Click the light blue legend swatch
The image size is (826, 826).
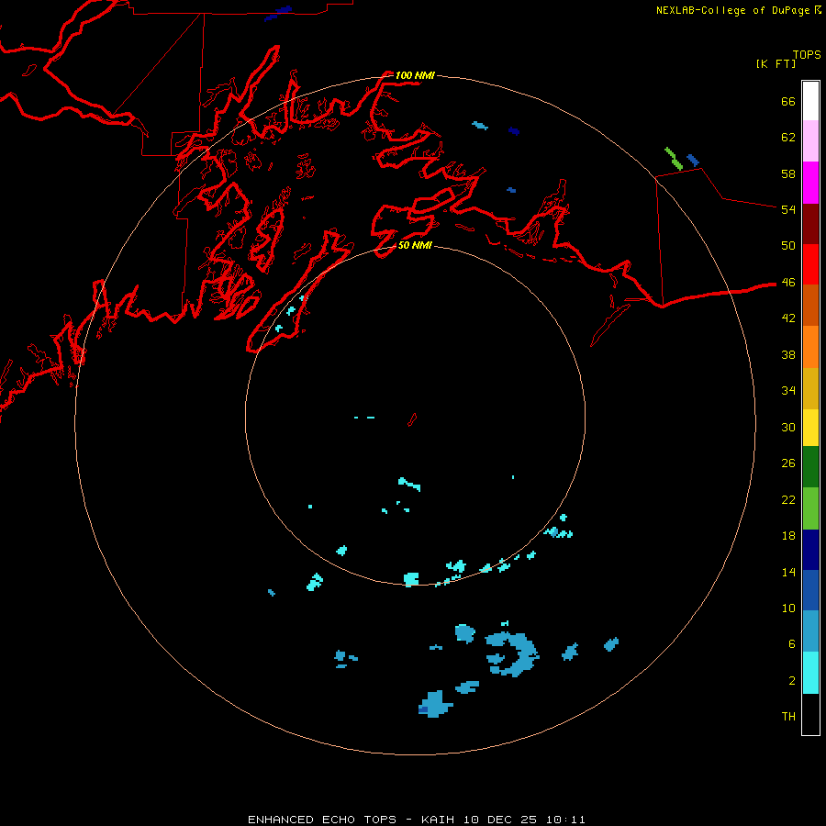coord(810,631)
